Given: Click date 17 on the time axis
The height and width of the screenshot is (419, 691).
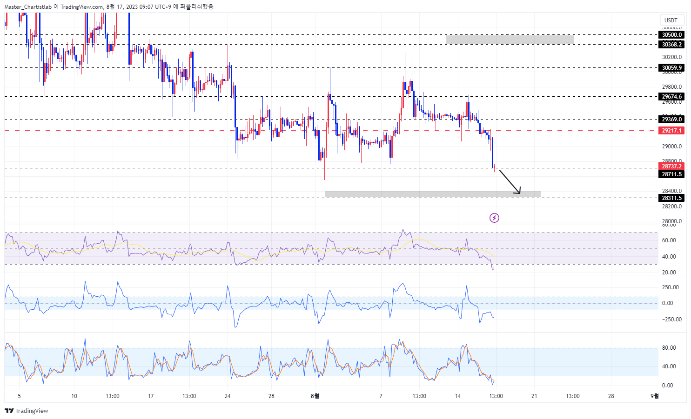Looking at the screenshot, I should [151, 396].
